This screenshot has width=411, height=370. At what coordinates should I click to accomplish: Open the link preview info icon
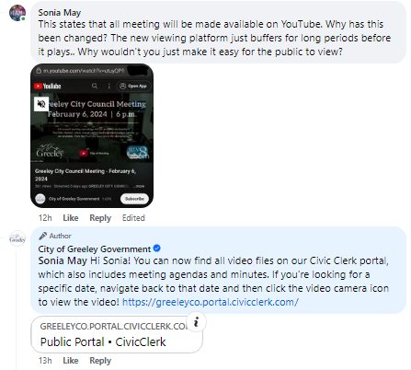(196, 322)
